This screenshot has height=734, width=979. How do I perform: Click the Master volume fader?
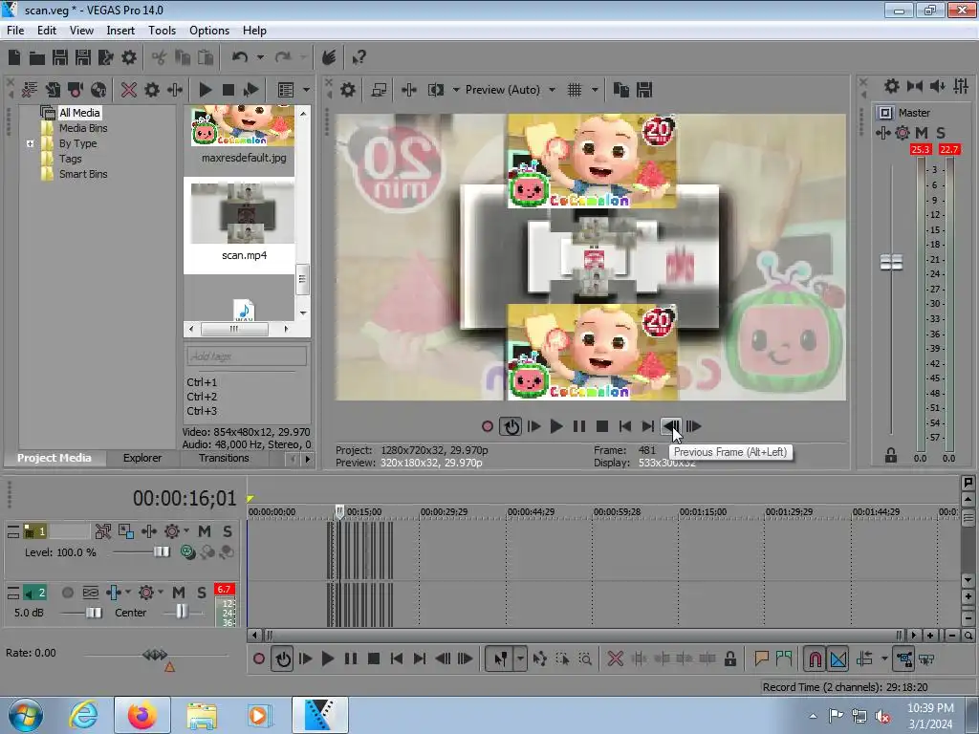(891, 262)
